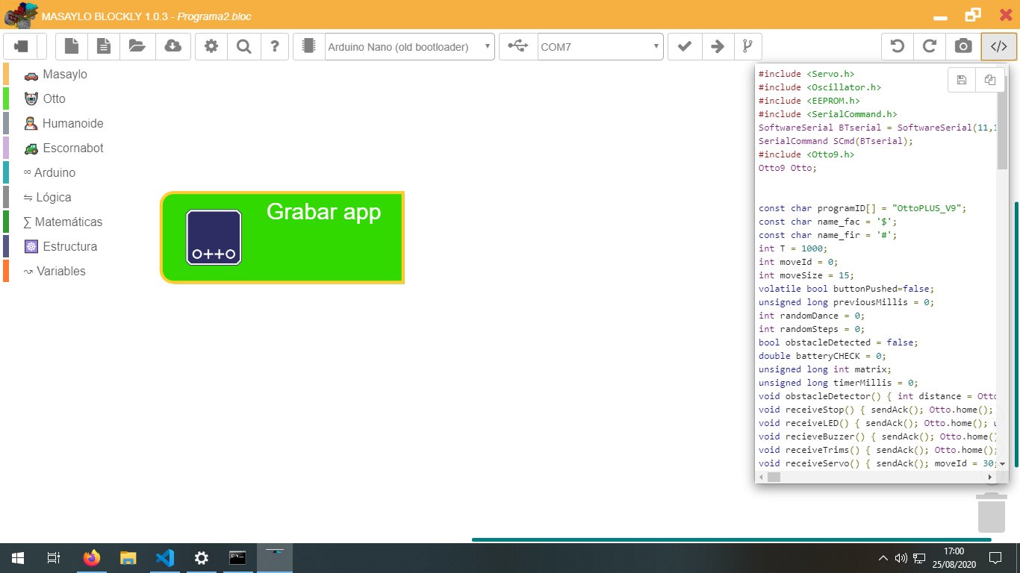This screenshot has width=1020, height=573.
Task: Click the workspace horizontal teal scrollbar
Action: (731, 539)
